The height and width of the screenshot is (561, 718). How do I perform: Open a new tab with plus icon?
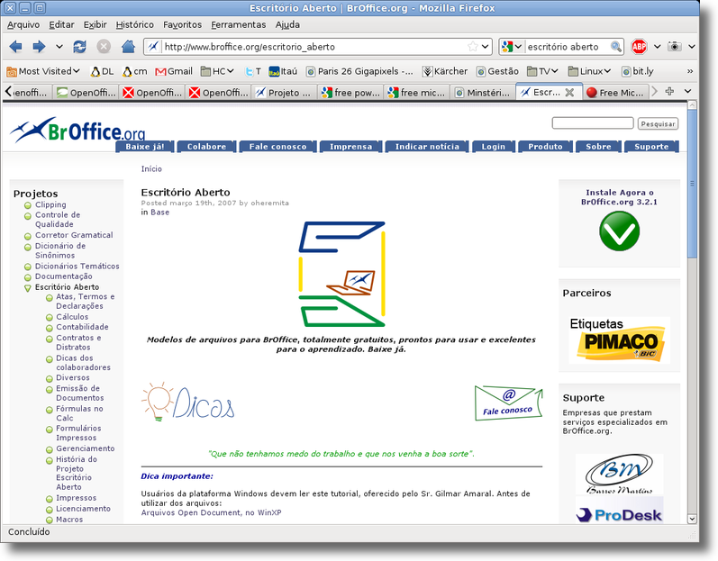[669, 91]
